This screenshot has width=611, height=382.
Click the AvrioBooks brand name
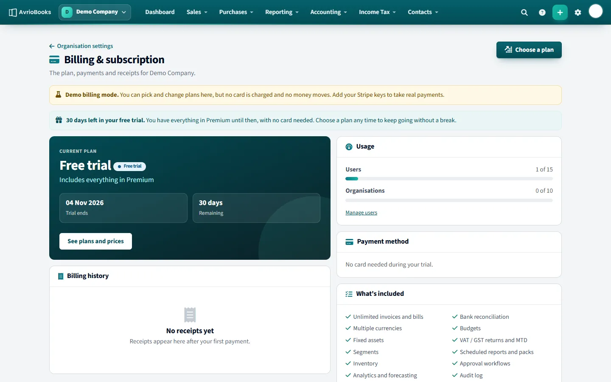(35, 12)
